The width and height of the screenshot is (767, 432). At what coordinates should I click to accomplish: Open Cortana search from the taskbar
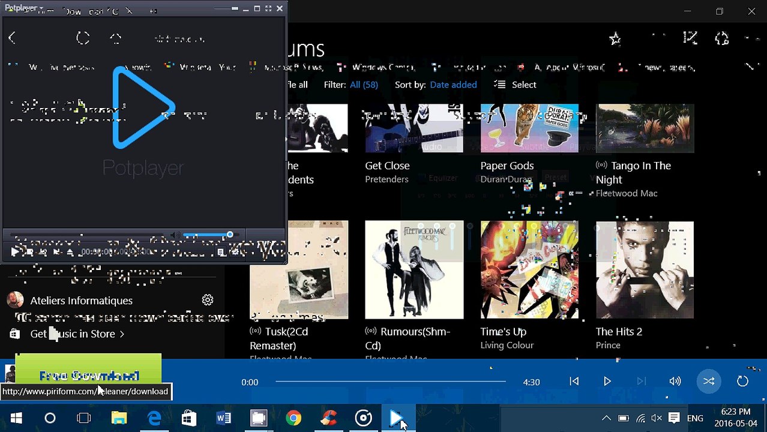point(50,418)
